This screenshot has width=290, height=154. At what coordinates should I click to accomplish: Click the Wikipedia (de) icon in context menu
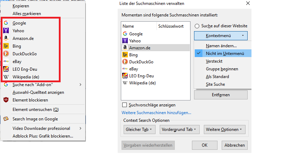(x=6, y=77)
